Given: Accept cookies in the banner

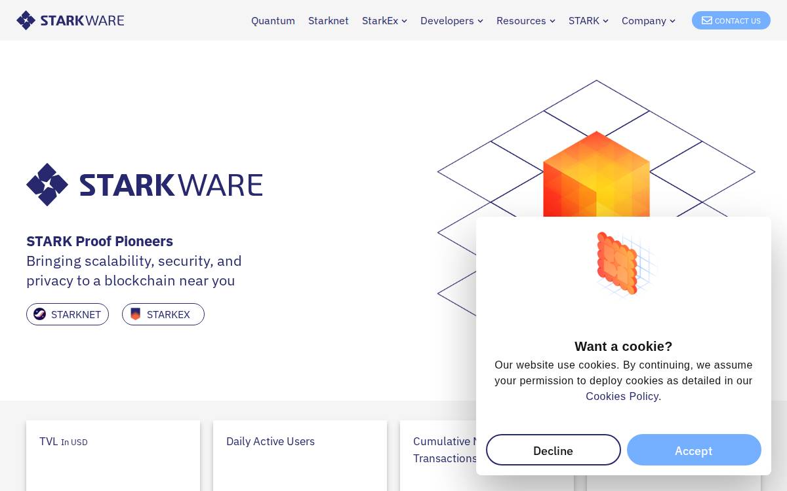Looking at the screenshot, I should click(694, 450).
